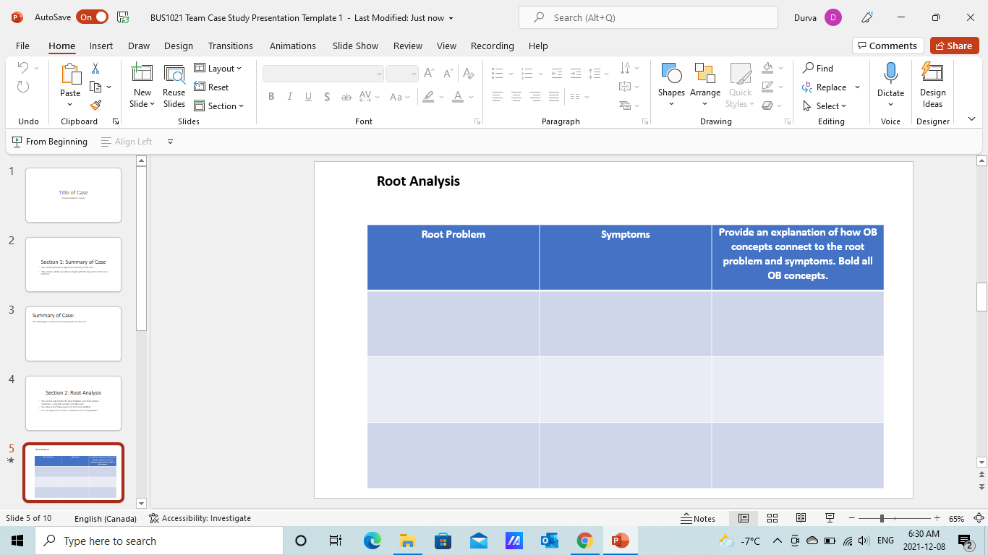Click the Reuse Slides icon
988x555 pixels.
click(174, 74)
